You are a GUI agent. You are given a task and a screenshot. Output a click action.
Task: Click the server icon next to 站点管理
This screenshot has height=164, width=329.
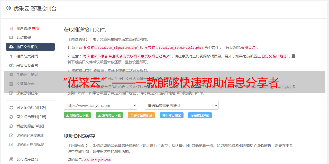(11, 38)
